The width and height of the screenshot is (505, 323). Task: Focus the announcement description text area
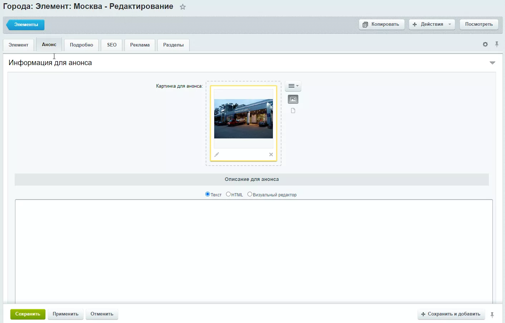point(254,252)
